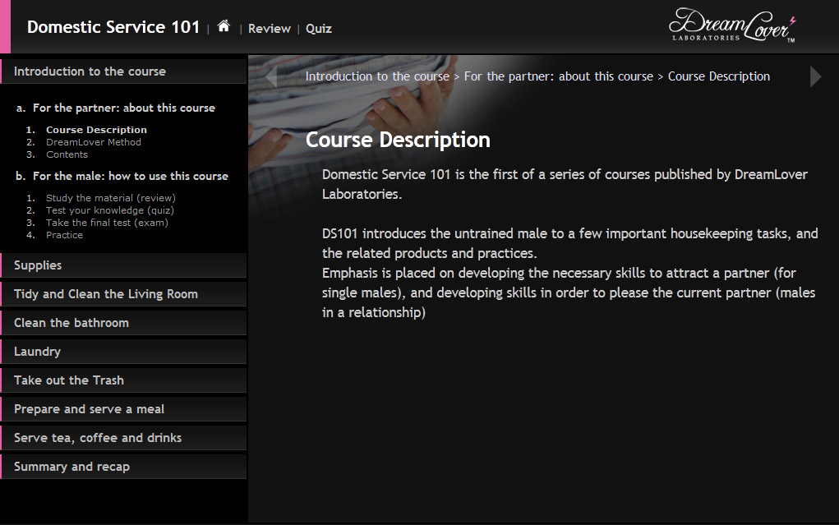This screenshot has height=525, width=839.
Task: Expand Tidy and Clean the Living Room
Action: click(123, 294)
